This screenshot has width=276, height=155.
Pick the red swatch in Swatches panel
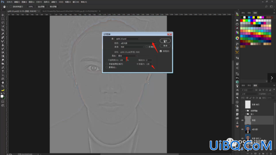(x=241, y=20)
